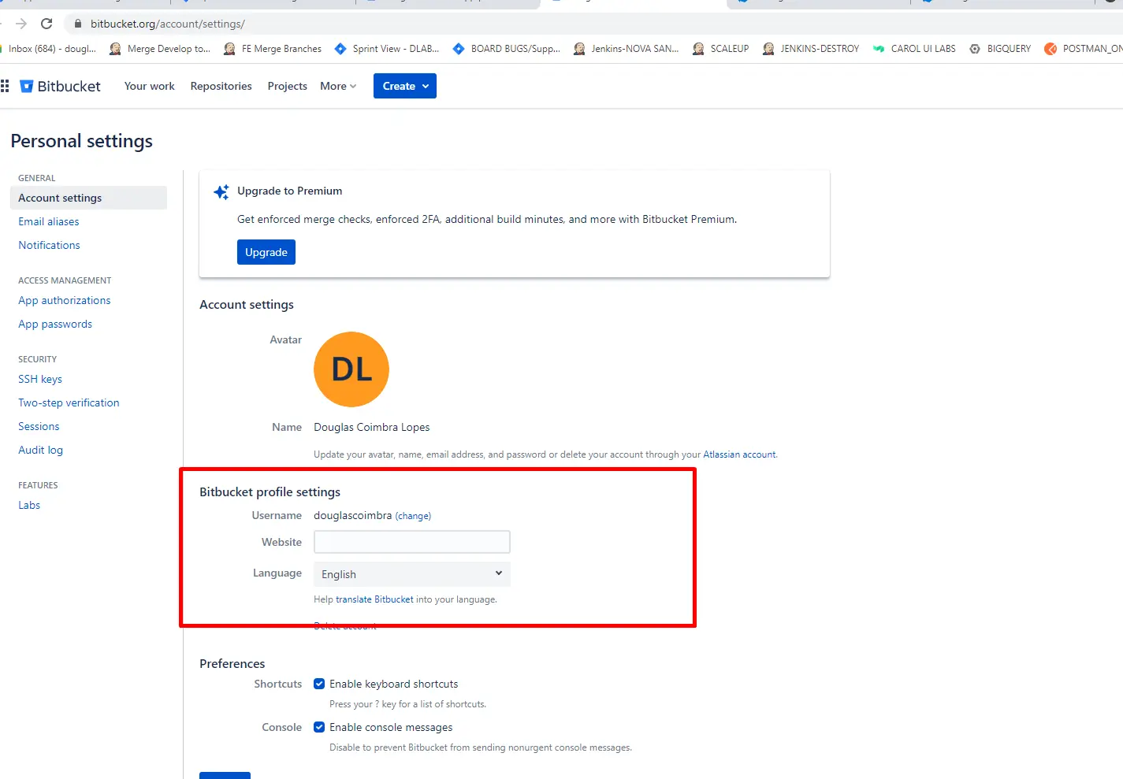Open Email aliases in the sidebar
This screenshot has width=1123, height=779.
click(49, 221)
